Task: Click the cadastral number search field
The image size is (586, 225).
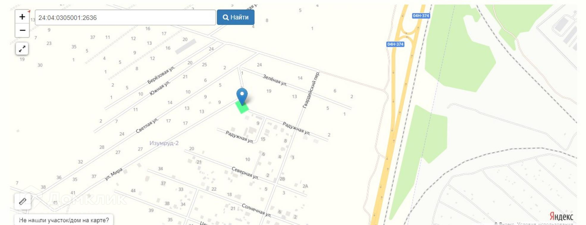Action: click(x=125, y=18)
